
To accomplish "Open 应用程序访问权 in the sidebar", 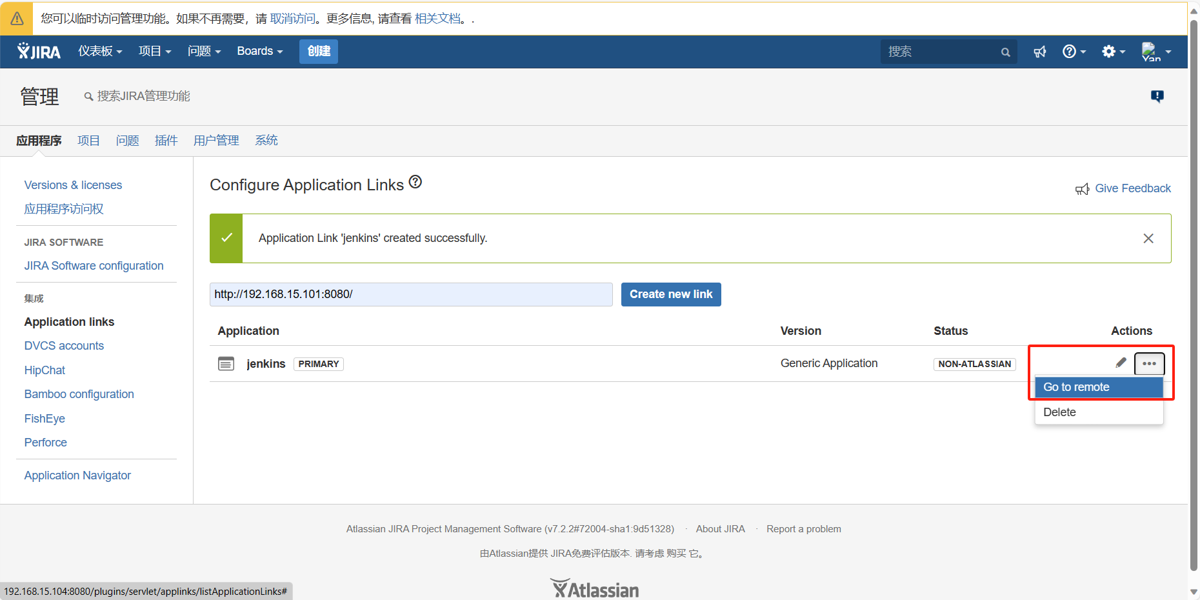I will (x=64, y=209).
